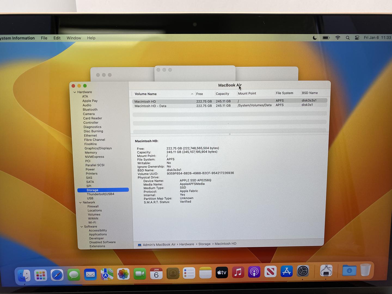Select Disabled Software in the sidebar

(x=102, y=242)
